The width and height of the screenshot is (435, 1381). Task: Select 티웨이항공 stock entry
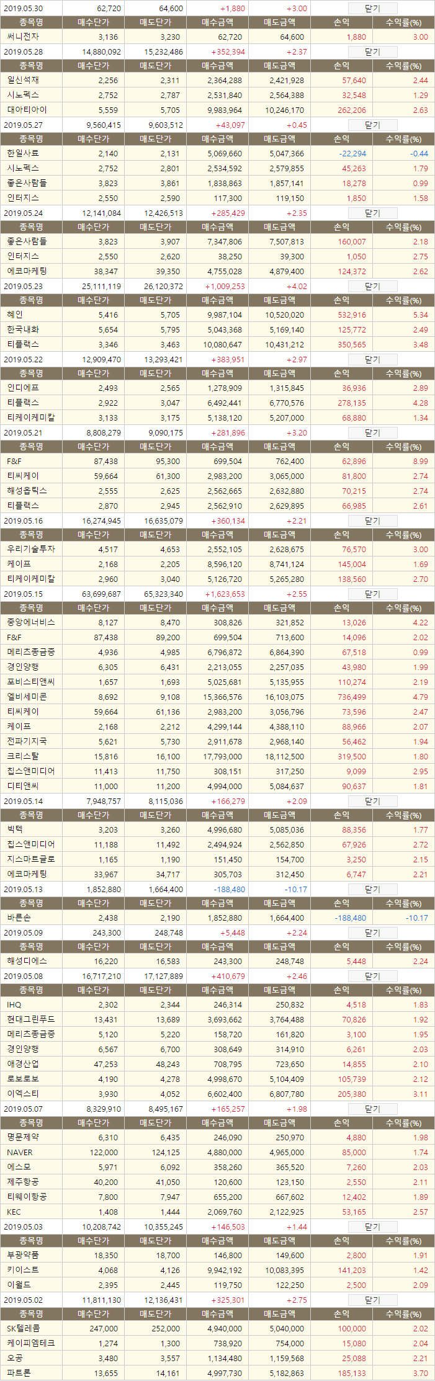[27, 1197]
